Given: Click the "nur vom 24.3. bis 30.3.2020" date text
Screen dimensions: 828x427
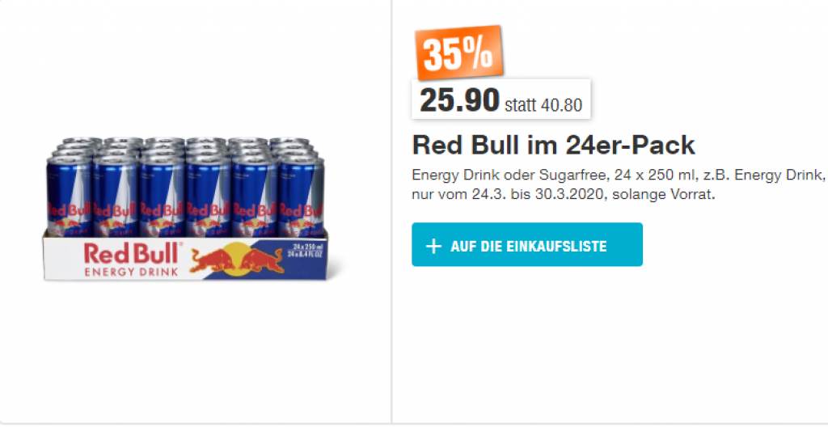Looking at the screenshot, I should click(x=505, y=194).
